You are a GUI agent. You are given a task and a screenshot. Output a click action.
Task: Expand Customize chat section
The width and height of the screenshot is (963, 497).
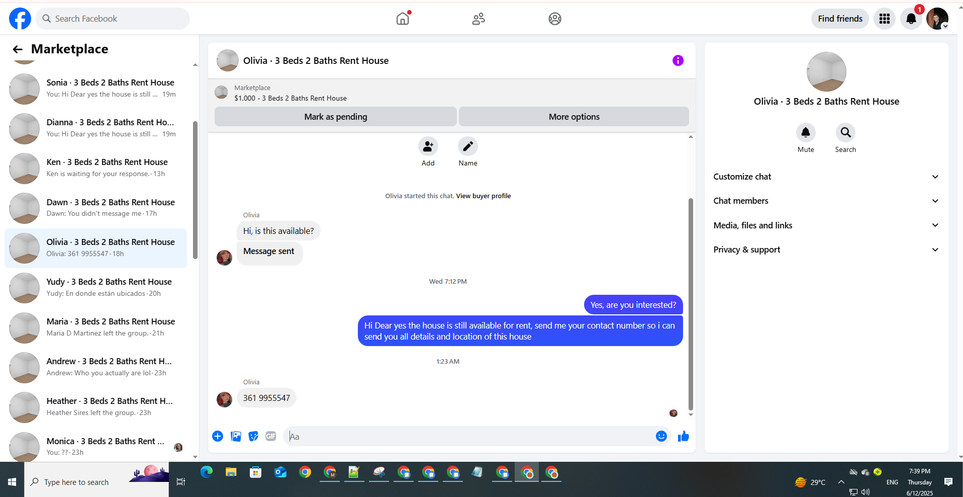tap(826, 177)
